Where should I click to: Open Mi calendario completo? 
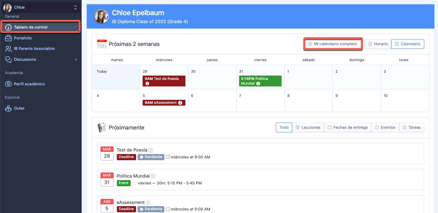pyautogui.click(x=332, y=44)
